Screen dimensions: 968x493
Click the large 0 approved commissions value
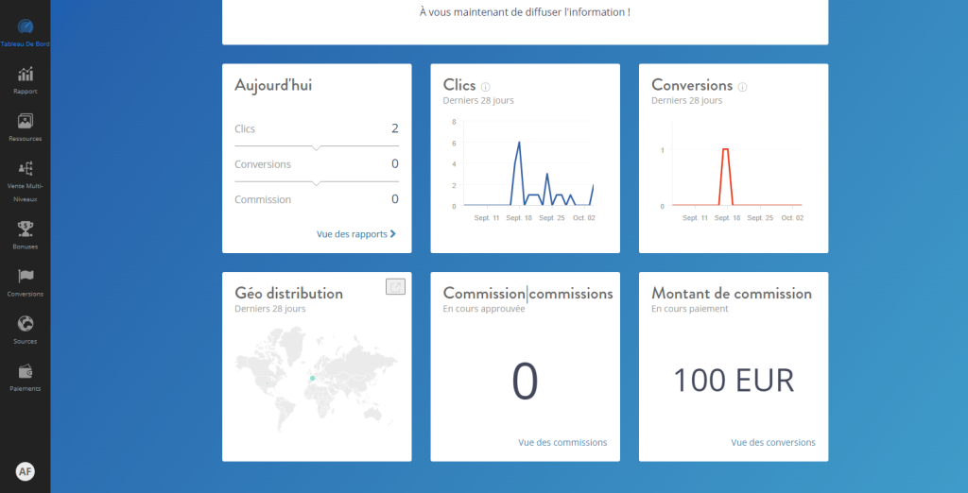(x=526, y=382)
